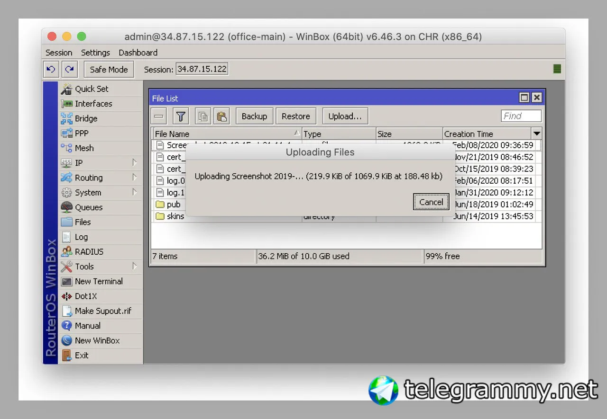Viewport: 607px width, 419px height.
Task: Open the Dashboard menu
Action: point(138,53)
